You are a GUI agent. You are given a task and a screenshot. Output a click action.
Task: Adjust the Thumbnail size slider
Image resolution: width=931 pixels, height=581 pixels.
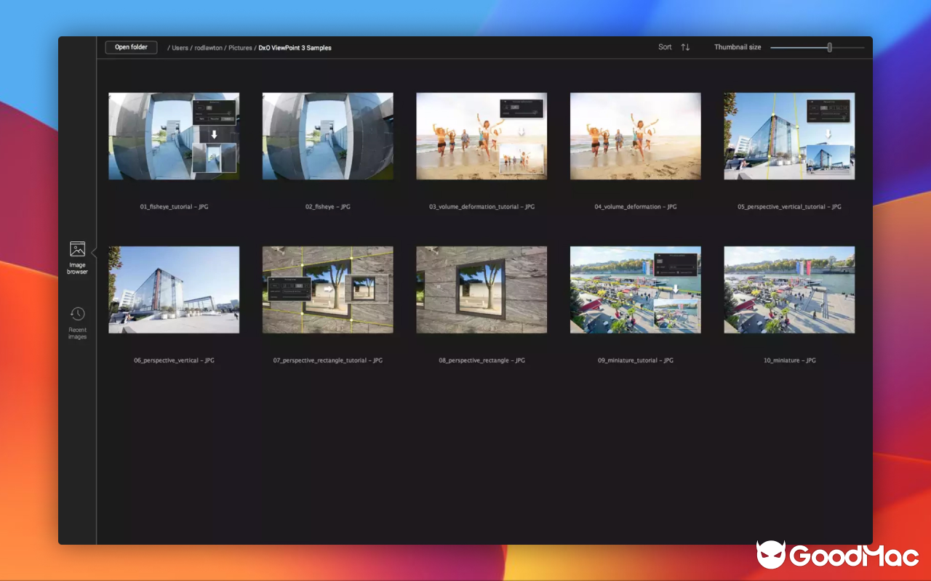click(x=828, y=46)
